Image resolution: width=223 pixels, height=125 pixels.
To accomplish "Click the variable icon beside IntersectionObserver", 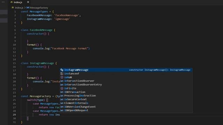I will click(x=62, y=81).
